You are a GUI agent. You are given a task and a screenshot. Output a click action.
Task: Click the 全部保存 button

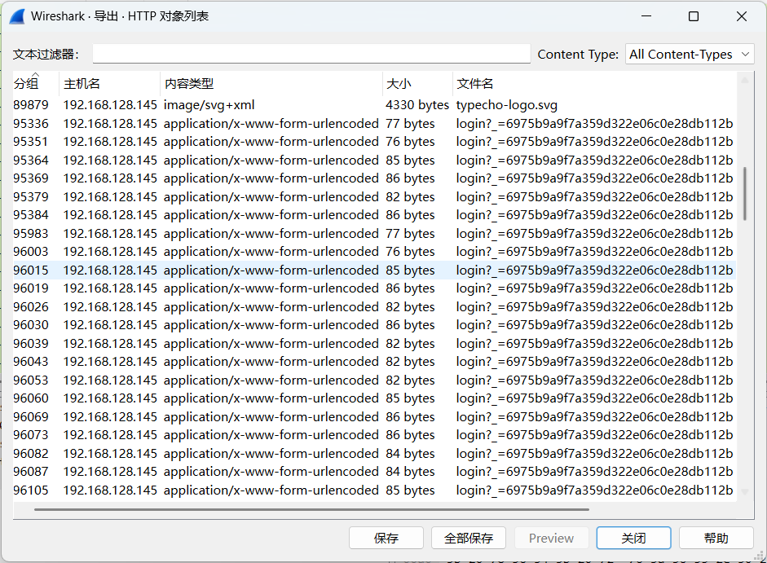[x=469, y=538]
